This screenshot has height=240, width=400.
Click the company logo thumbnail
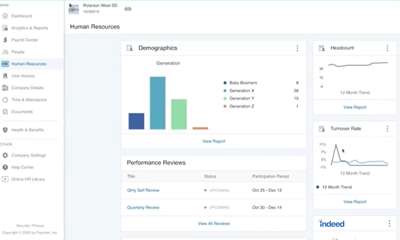(74, 9)
